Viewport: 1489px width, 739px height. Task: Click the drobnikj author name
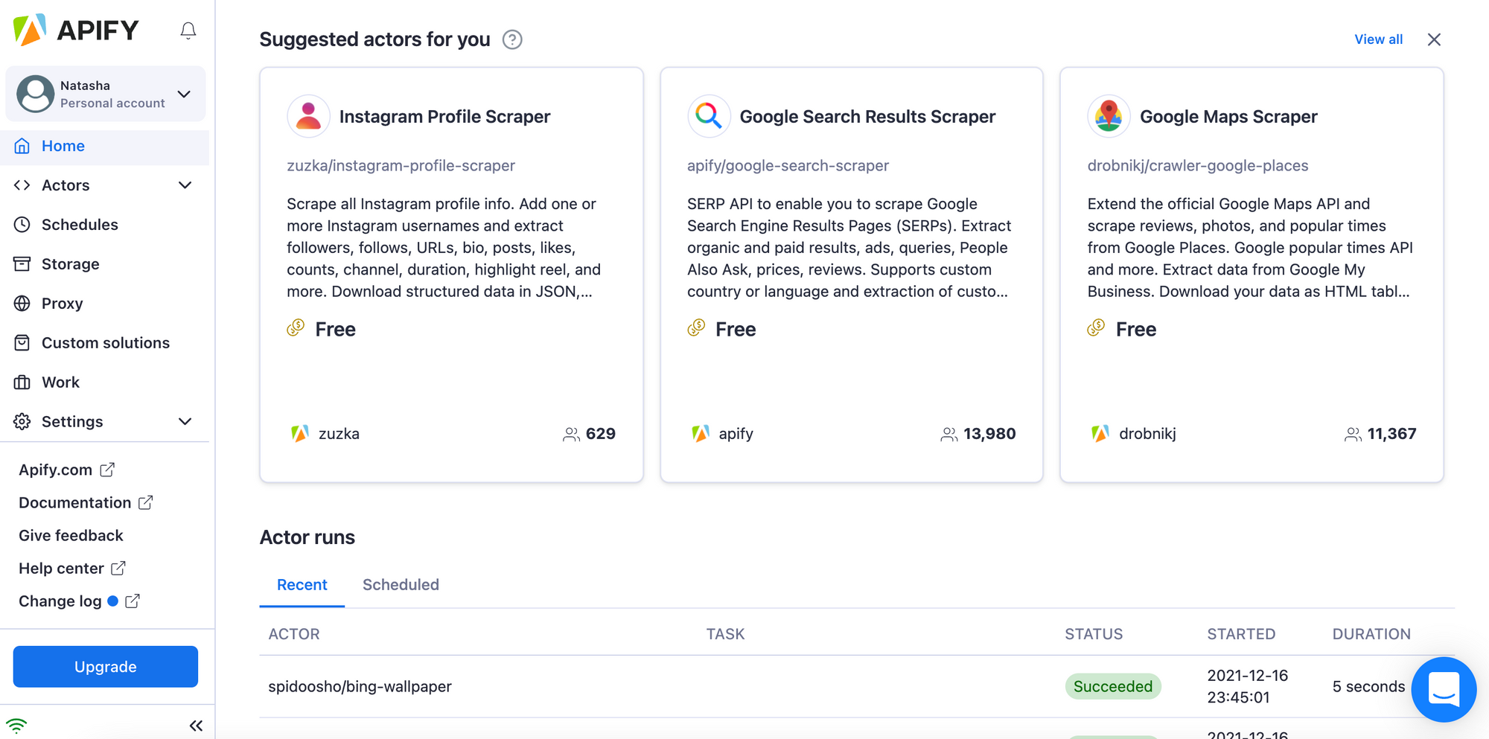1147,434
